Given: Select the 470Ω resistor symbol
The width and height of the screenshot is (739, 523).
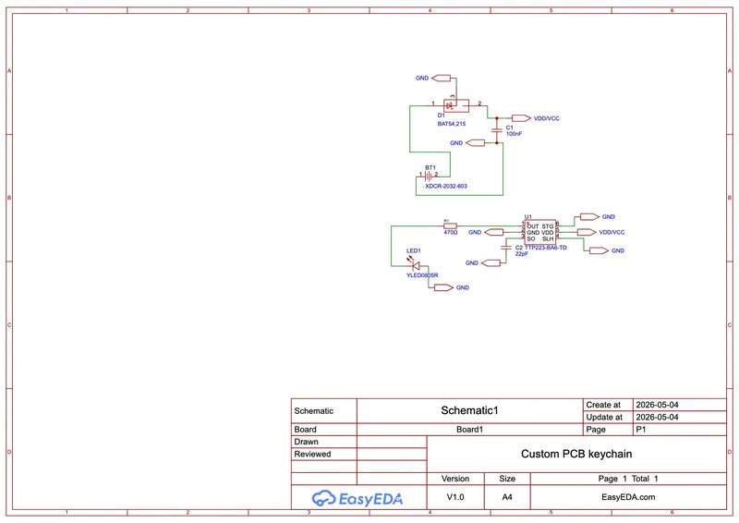Looking at the screenshot, I should (x=450, y=225).
